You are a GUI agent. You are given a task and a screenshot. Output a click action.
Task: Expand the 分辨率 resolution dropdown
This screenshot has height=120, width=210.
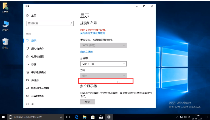coord(103,64)
